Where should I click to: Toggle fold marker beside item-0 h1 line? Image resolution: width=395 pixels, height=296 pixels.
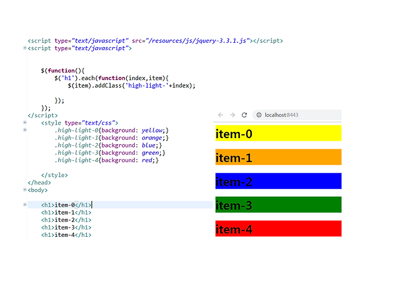tap(25, 204)
